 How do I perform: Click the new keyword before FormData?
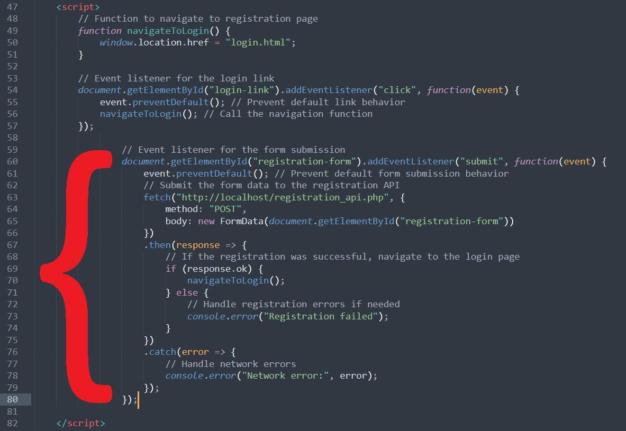[x=206, y=221]
